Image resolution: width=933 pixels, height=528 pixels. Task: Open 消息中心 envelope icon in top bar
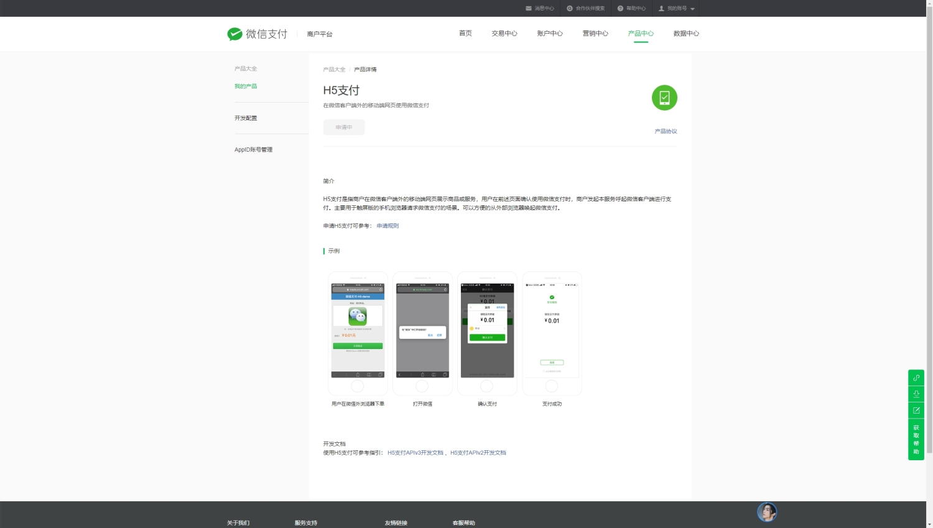(529, 9)
